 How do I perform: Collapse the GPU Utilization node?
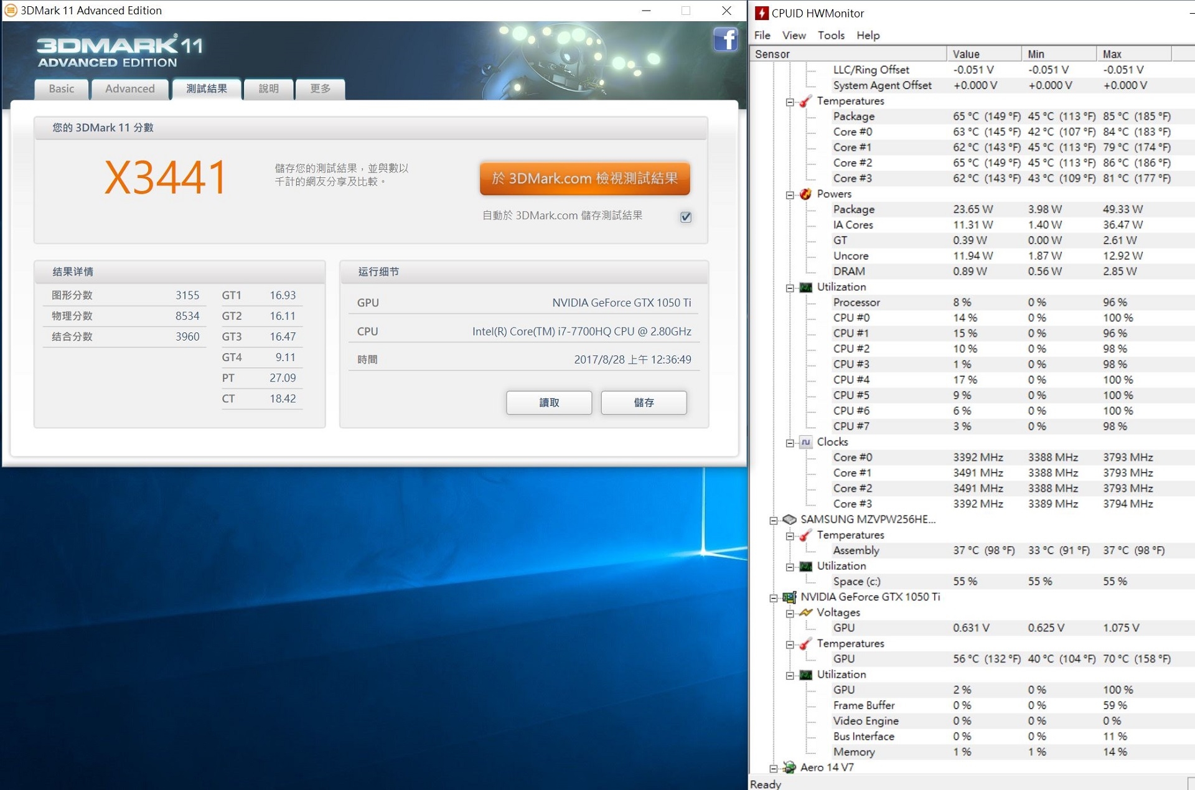coord(789,675)
